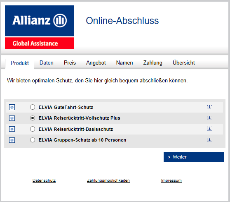Switch to the Daten tab

47,63
